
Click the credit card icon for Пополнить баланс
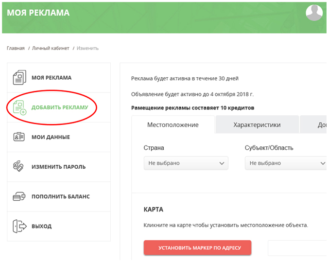tap(19, 197)
